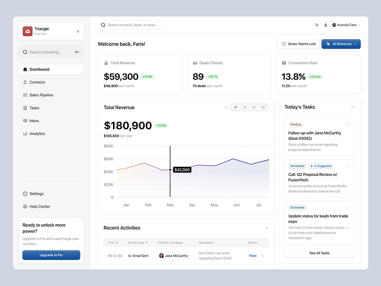Click the See All Tasks button
This screenshot has width=381, height=286.
[319, 253]
